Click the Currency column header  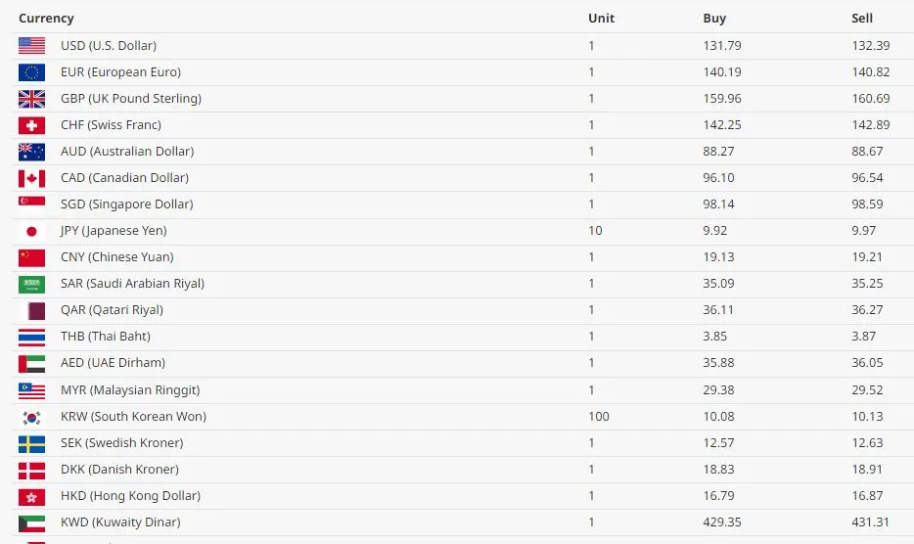pos(46,18)
